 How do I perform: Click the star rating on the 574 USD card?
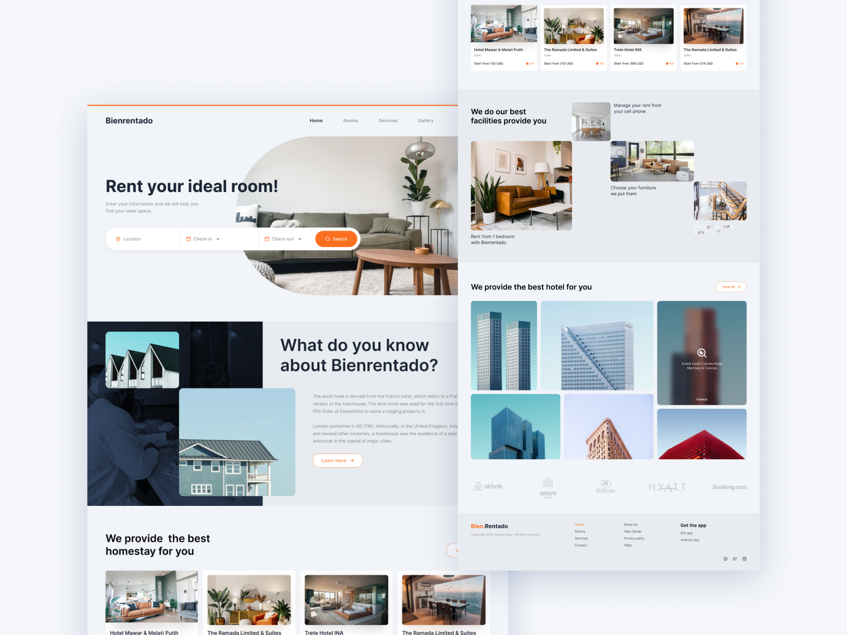(739, 63)
